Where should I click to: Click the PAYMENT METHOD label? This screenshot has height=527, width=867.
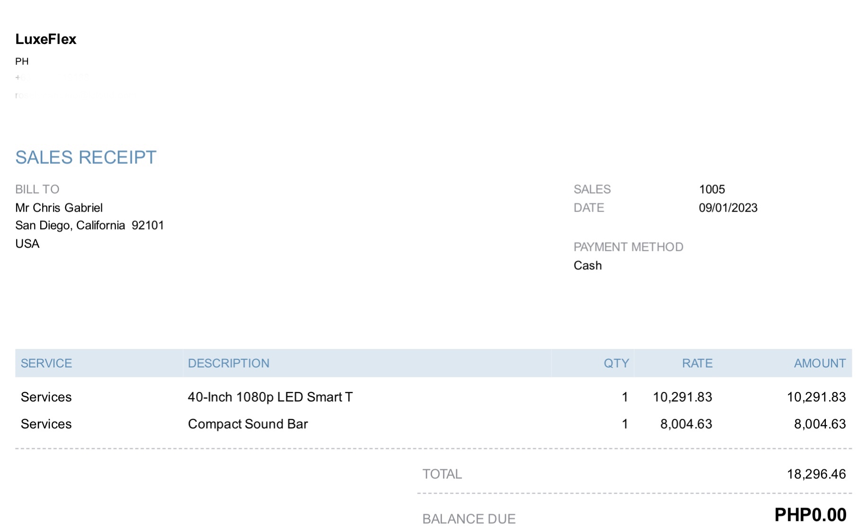pos(628,247)
